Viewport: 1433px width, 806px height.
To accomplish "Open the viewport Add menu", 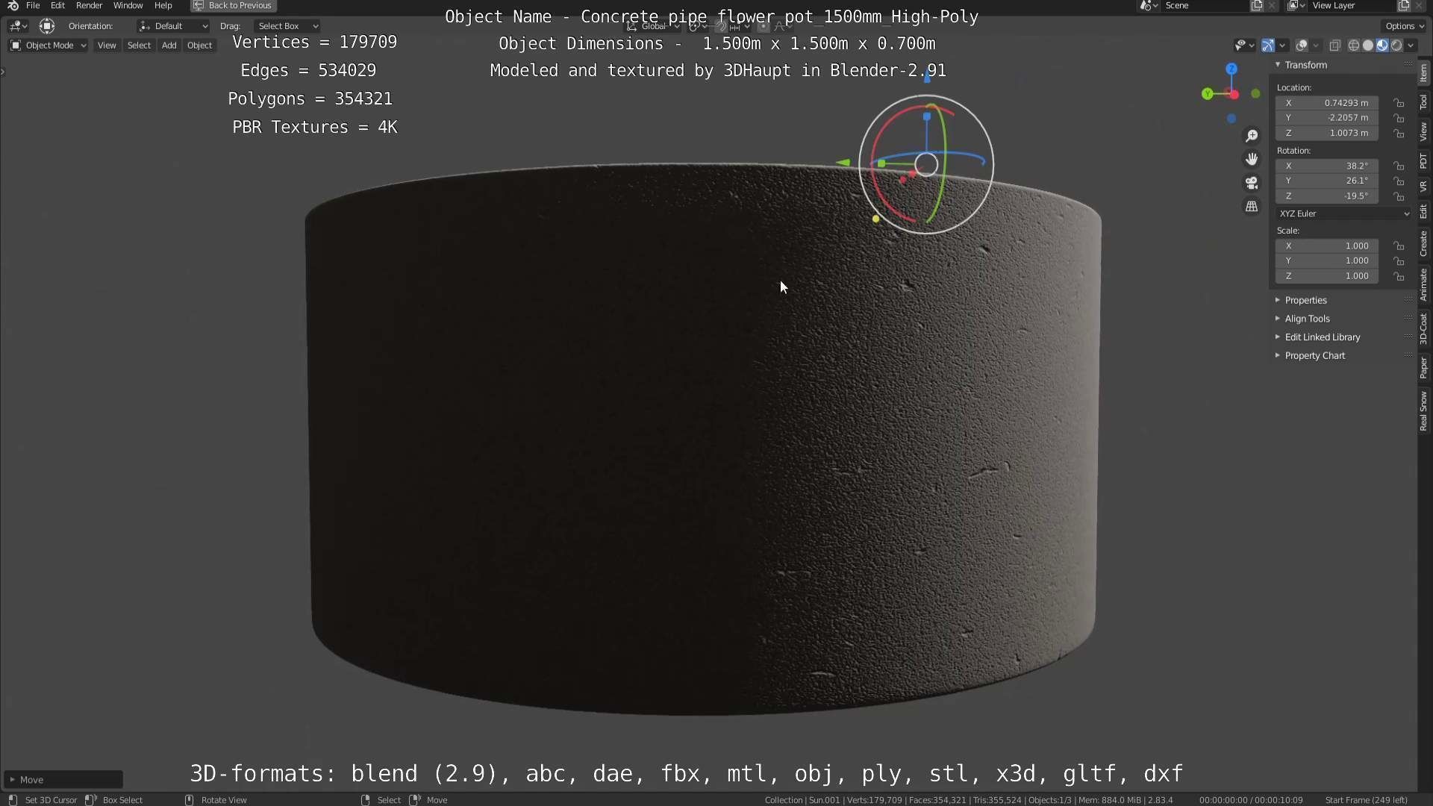I will [x=169, y=46].
